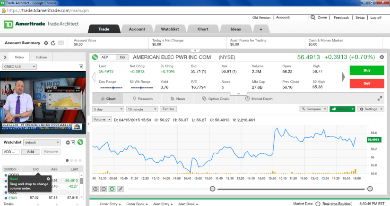
Task: Click the chart range slider left handle
Action: (212, 189)
